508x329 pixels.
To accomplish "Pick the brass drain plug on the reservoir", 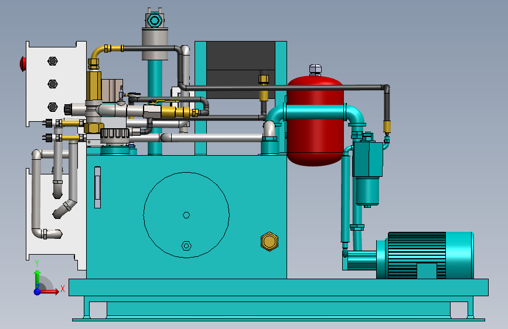I will point(269,241).
